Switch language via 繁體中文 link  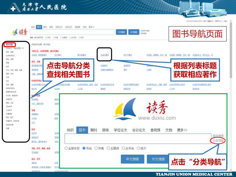(x=210, y=21)
